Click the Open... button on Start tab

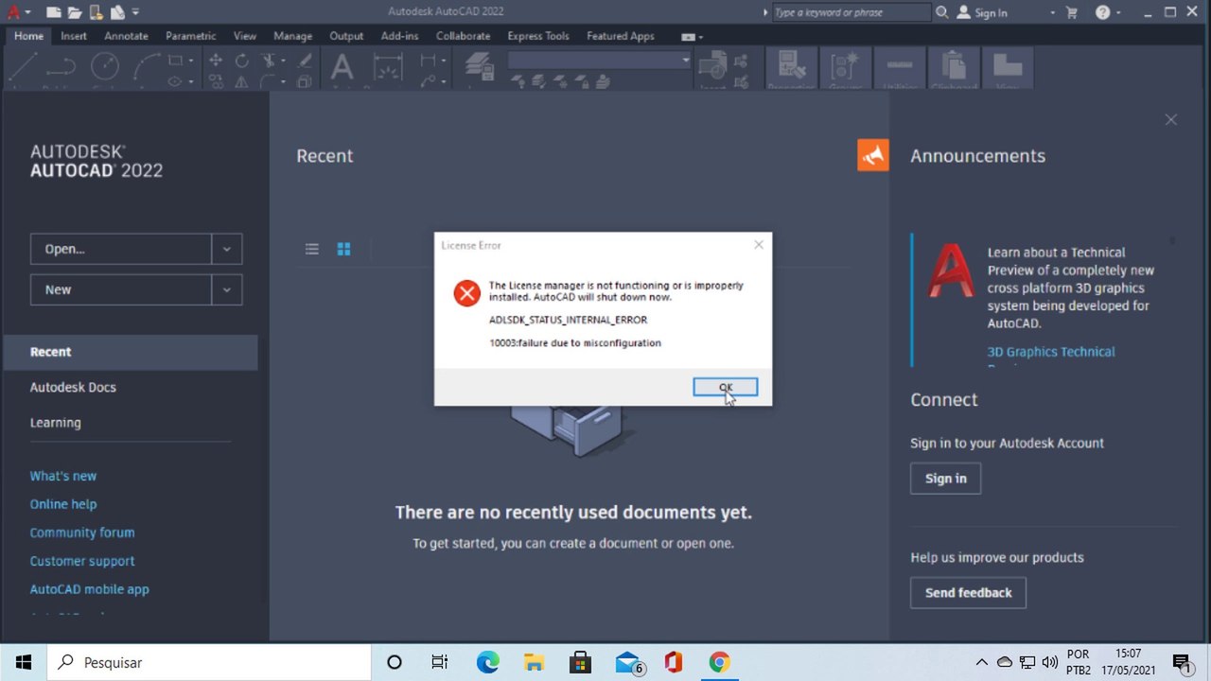(121, 249)
